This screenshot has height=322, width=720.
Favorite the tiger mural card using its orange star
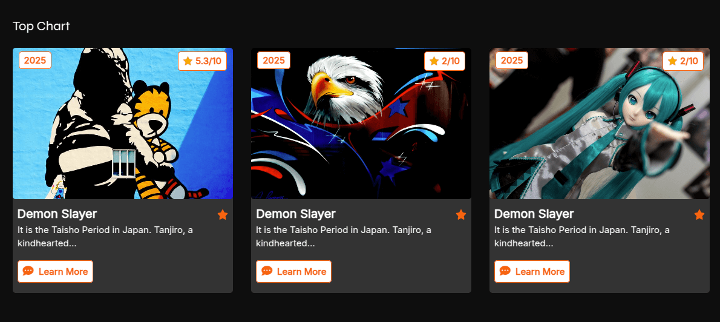pos(223,214)
